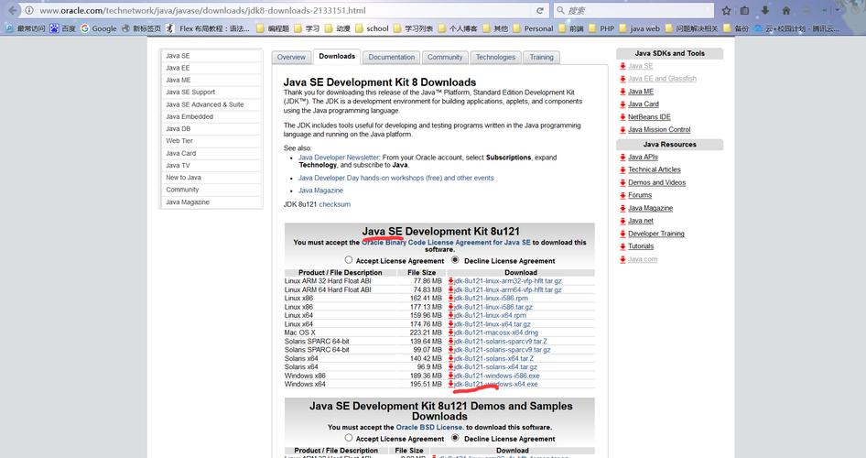Open the JDK 8u121 checksum link
The image size is (866, 458).
click(334, 204)
